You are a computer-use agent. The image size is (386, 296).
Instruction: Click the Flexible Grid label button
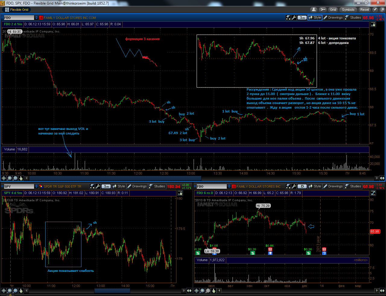(x=17, y=10)
